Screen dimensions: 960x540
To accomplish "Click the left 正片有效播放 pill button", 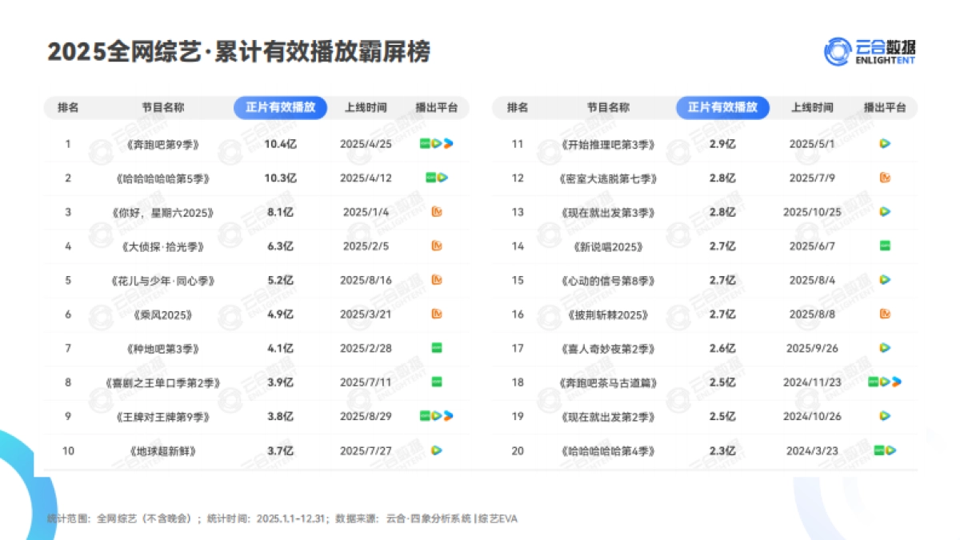I will point(280,107).
